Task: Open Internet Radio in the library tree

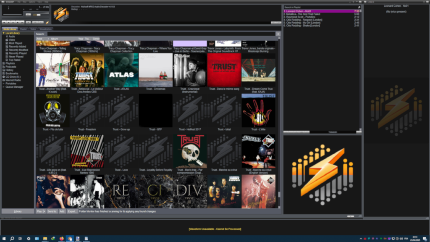Action: [13, 80]
